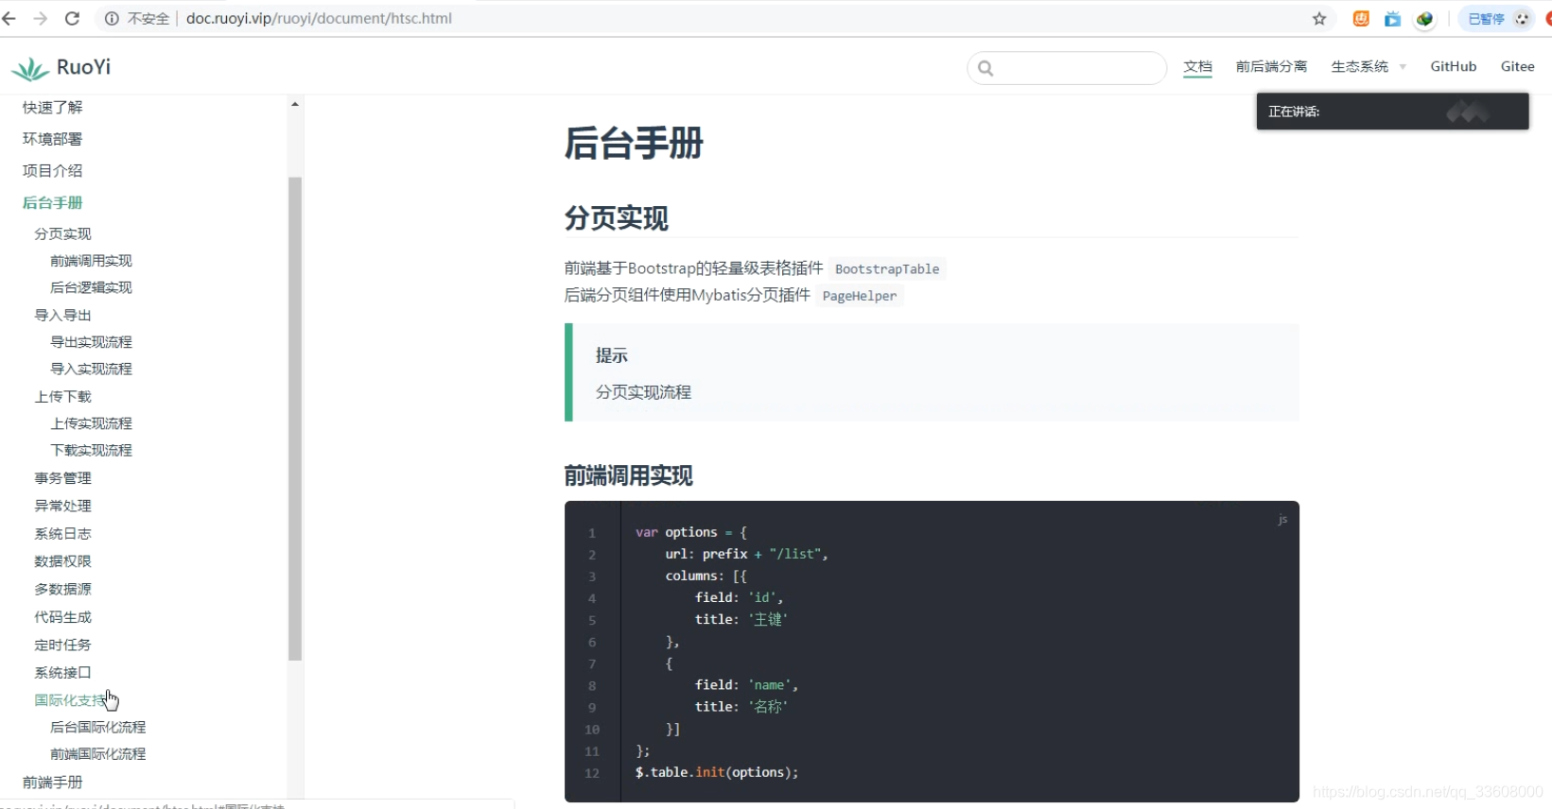Click the 后台手册 page title
Screen dimensions: 1552x809
(x=634, y=144)
